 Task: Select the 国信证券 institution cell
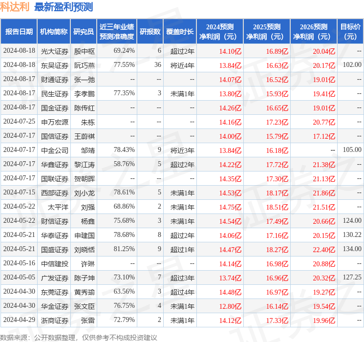coord(55,136)
